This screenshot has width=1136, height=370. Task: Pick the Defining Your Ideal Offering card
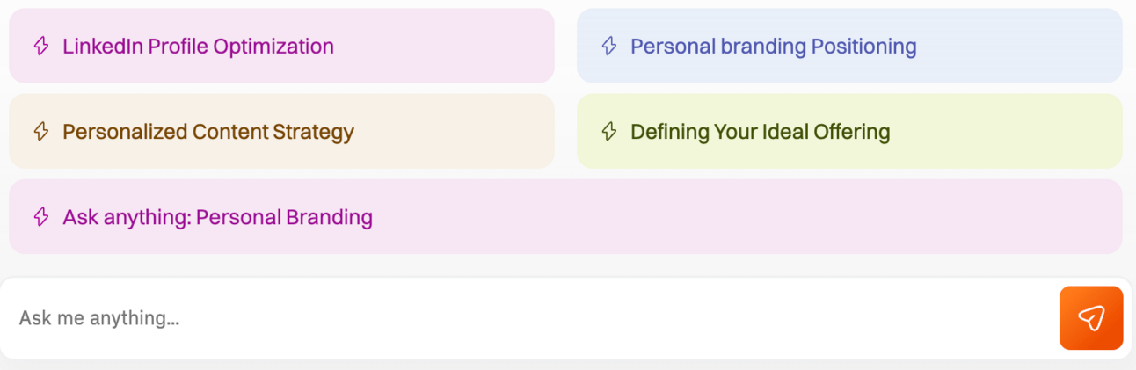849,131
